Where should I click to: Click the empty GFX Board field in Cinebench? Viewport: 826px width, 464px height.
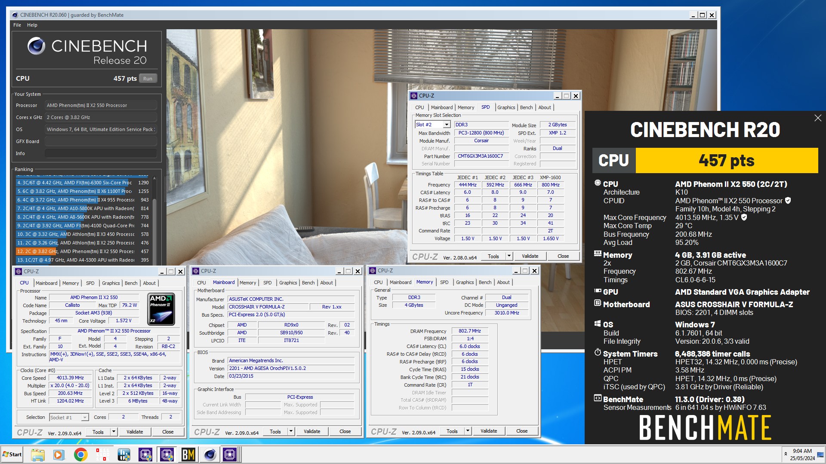click(101, 141)
